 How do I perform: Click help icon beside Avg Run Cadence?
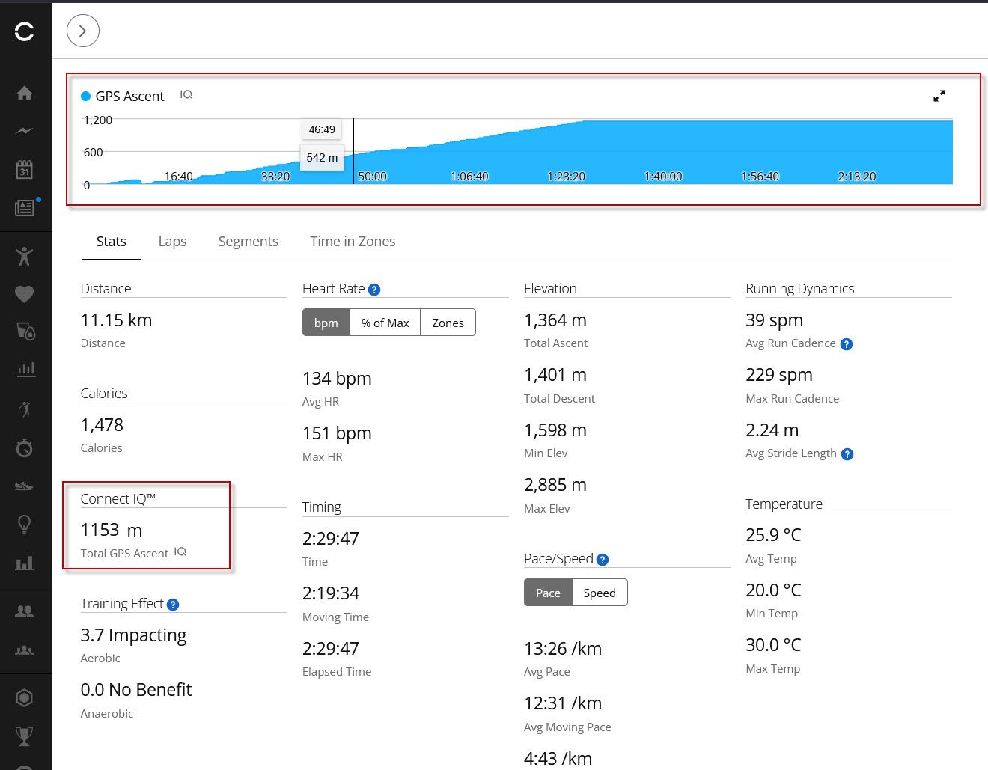pos(847,344)
